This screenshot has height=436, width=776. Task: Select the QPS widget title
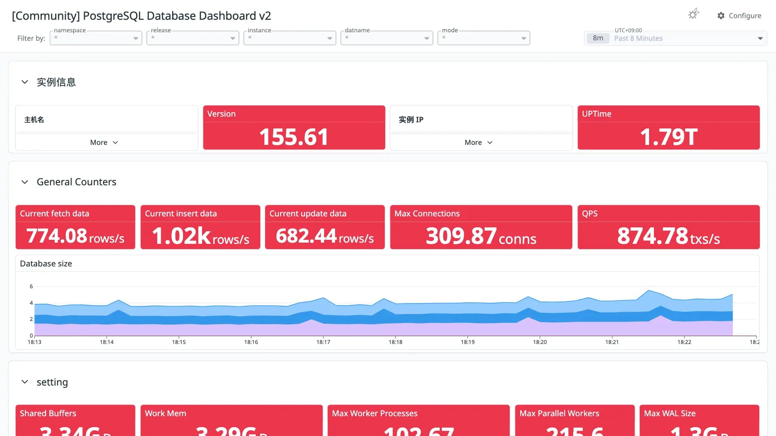pyautogui.click(x=590, y=214)
